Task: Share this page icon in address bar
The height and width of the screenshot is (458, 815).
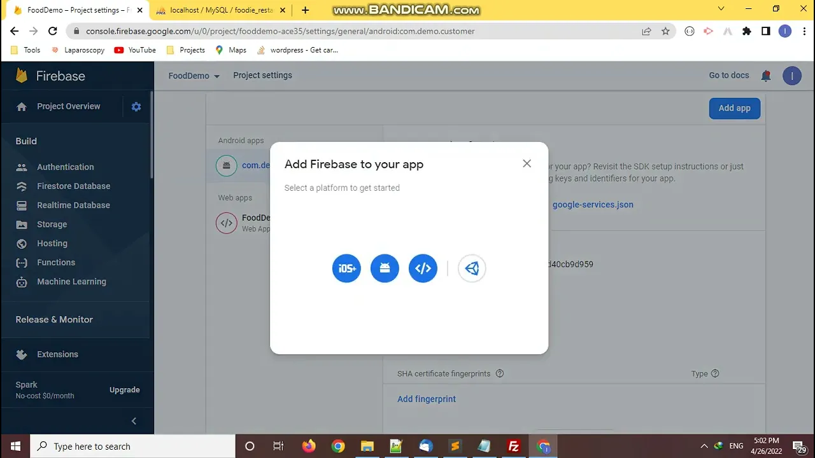Action: click(x=646, y=31)
